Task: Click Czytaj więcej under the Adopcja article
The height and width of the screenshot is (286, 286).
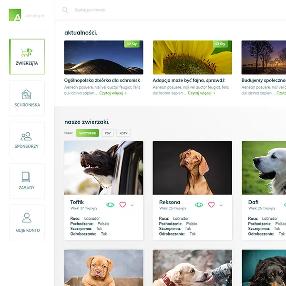Action: point(201,93)
